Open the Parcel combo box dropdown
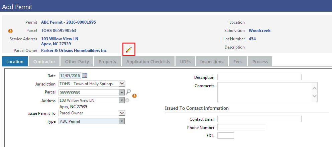The height and width of the screenshot is (147, 332). (122, 92)
